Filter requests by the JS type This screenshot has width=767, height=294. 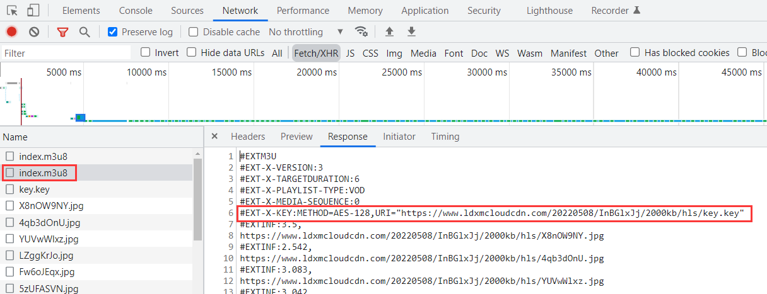350,54
